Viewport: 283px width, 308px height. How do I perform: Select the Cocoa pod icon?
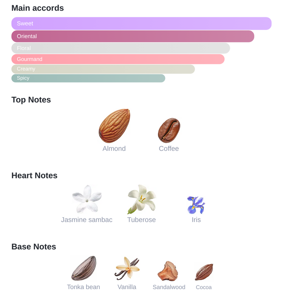tap(204, 272)
